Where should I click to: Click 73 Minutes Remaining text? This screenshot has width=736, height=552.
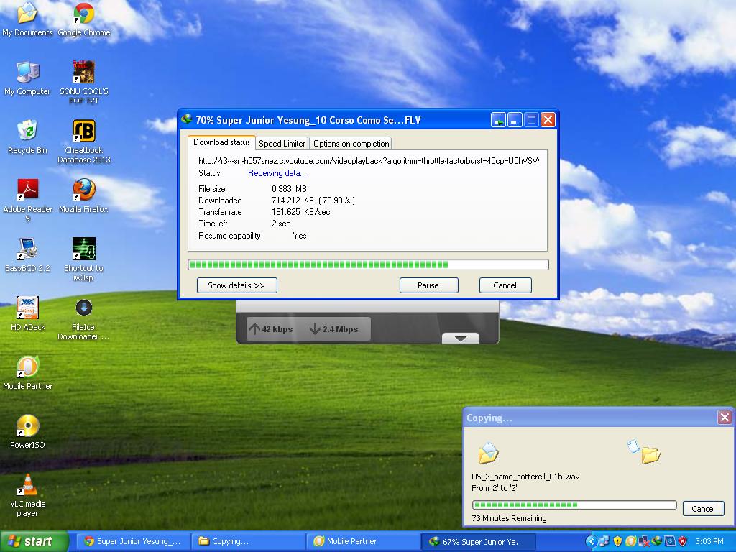pos(509,518)
